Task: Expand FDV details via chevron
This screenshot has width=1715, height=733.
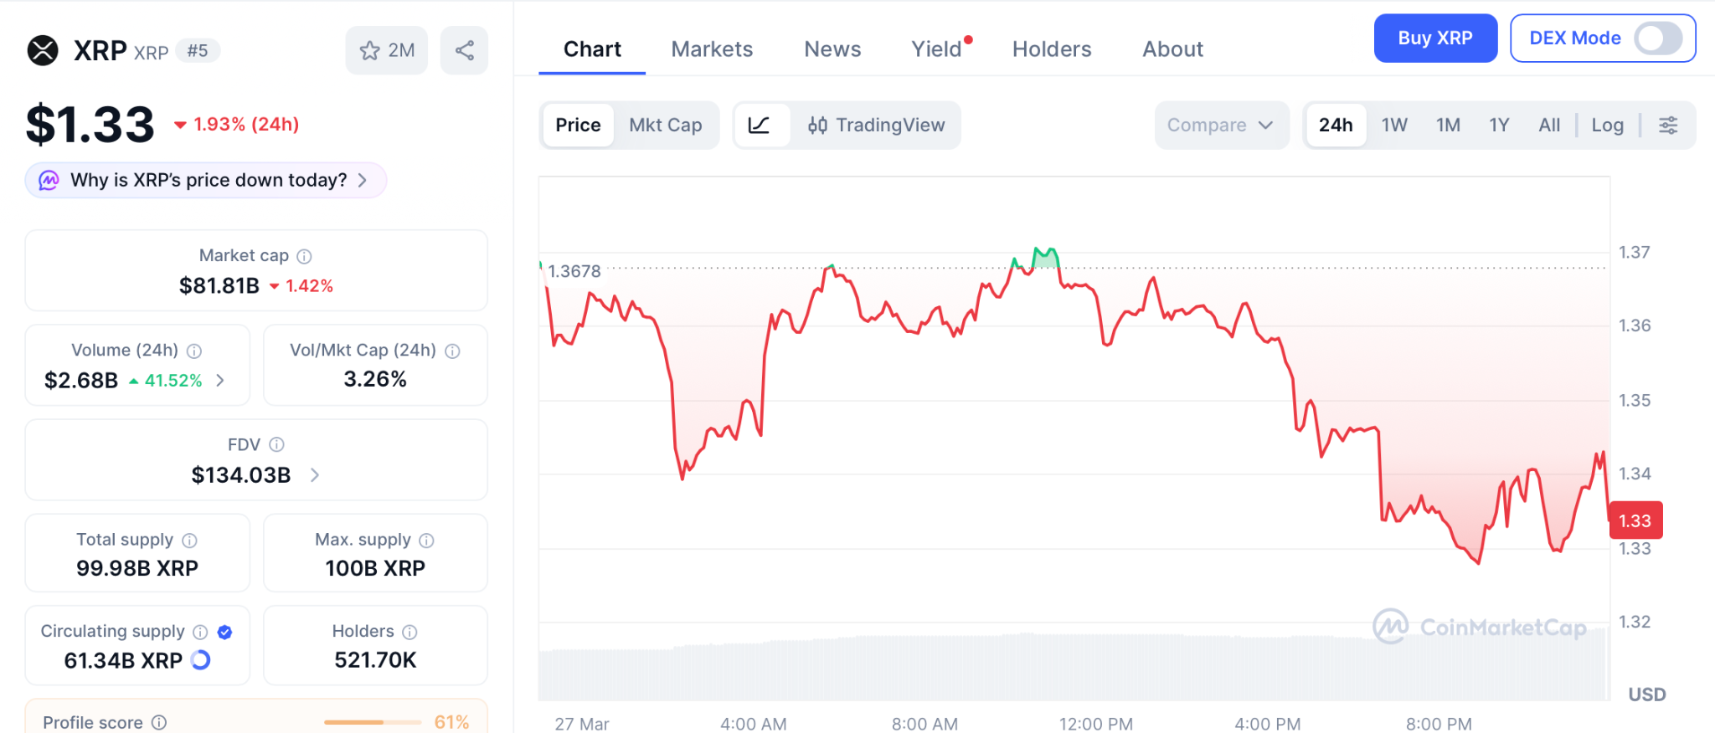Action: pos(315,474)
